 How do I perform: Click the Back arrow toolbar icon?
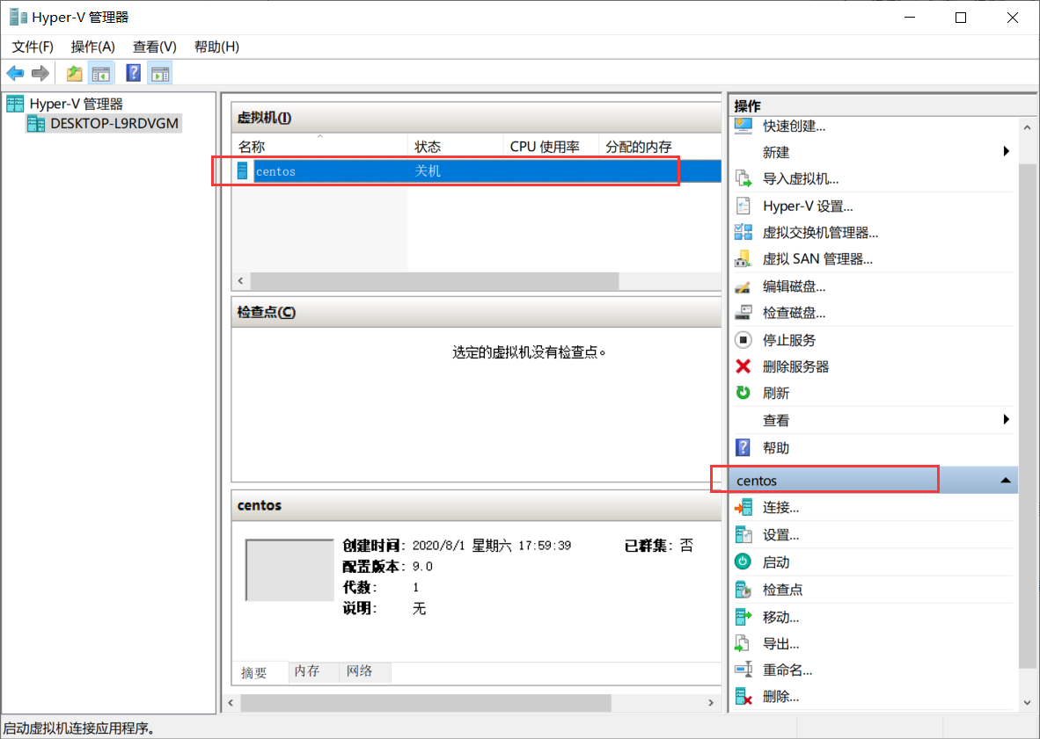[15, 73]
